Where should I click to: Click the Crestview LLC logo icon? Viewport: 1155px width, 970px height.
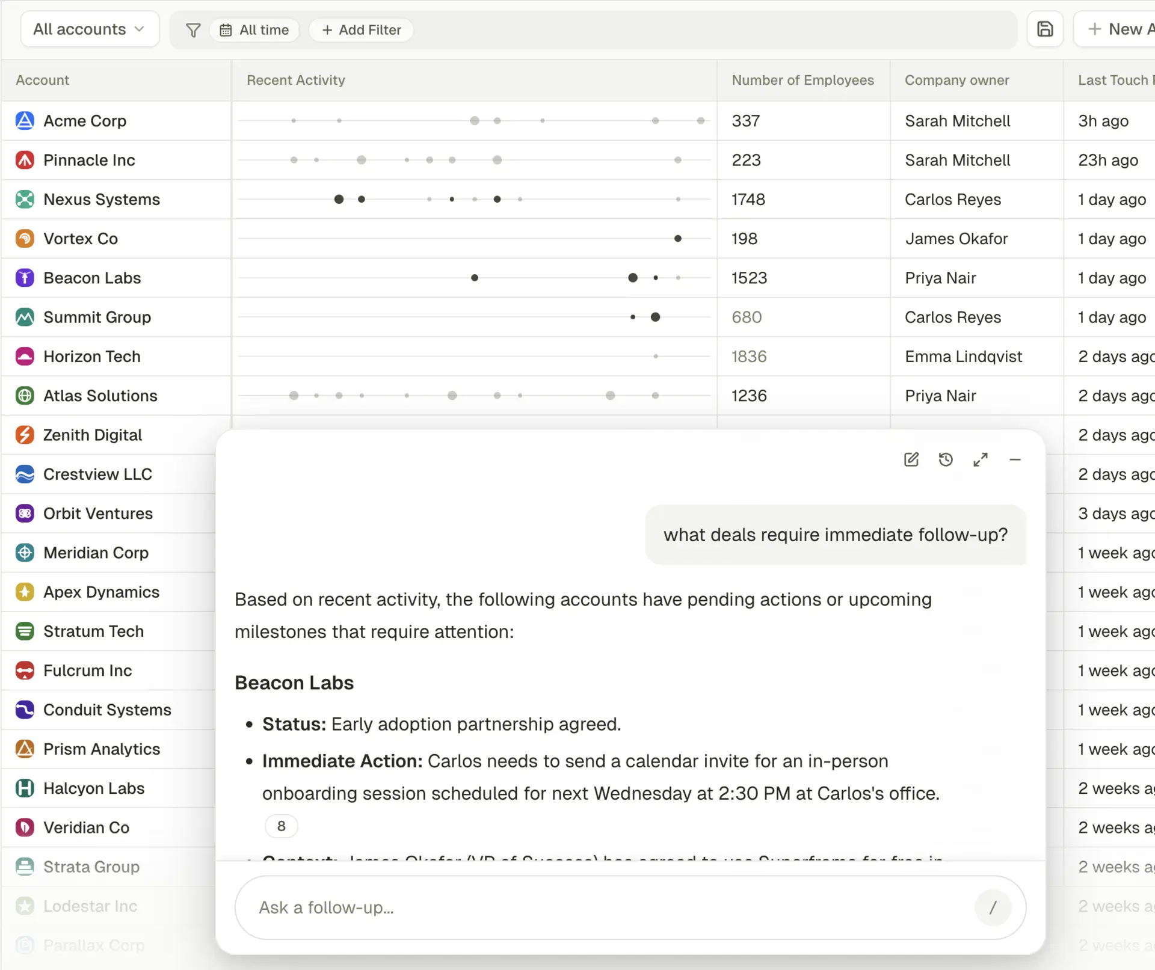click(x=25, y=474)
